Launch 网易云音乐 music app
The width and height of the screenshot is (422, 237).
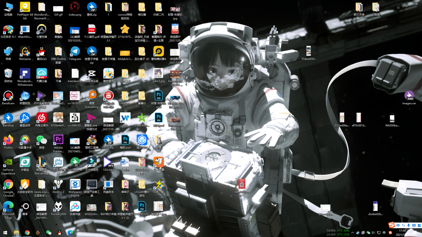(x=41, y=120)
